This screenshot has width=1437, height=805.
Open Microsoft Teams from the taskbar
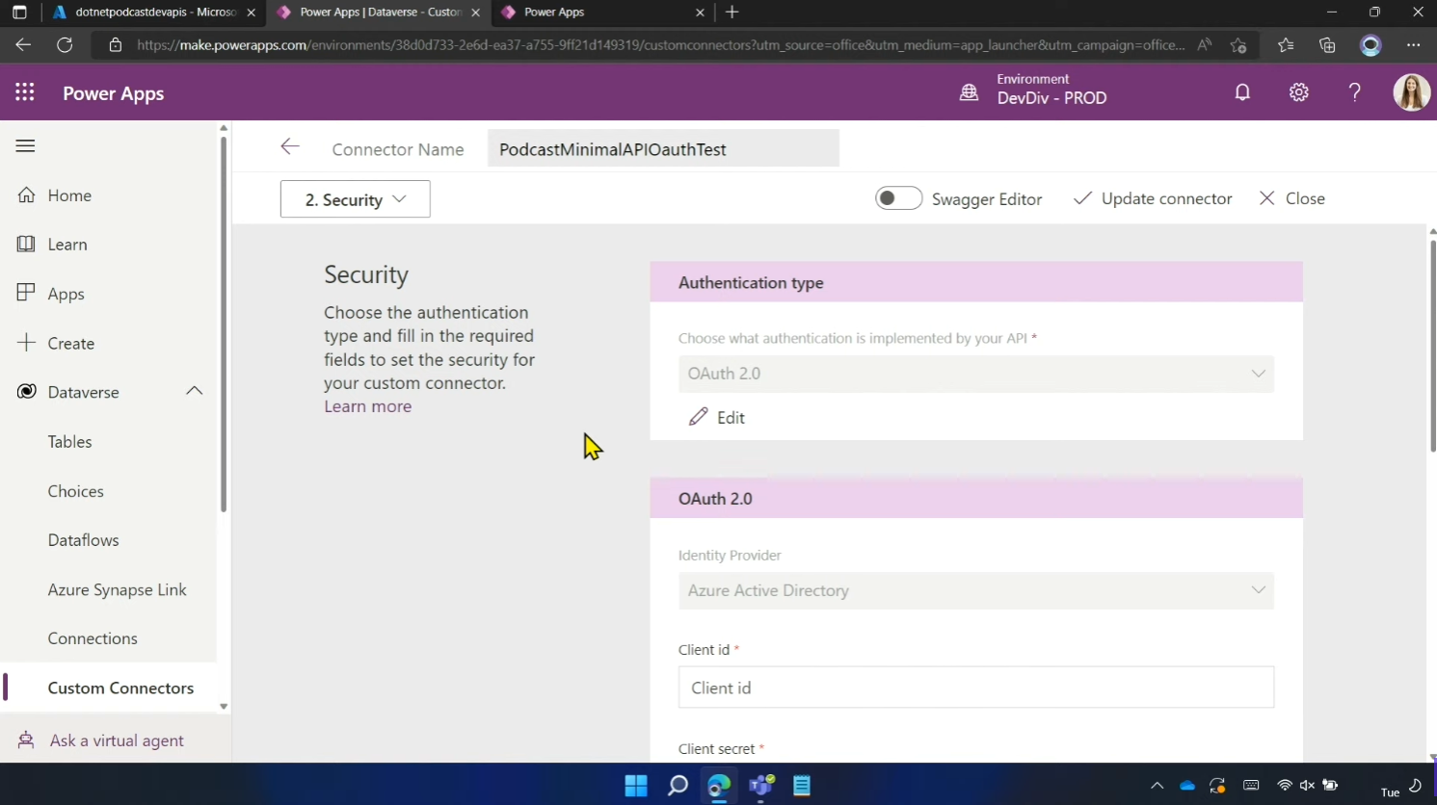(x=761, y=786)
